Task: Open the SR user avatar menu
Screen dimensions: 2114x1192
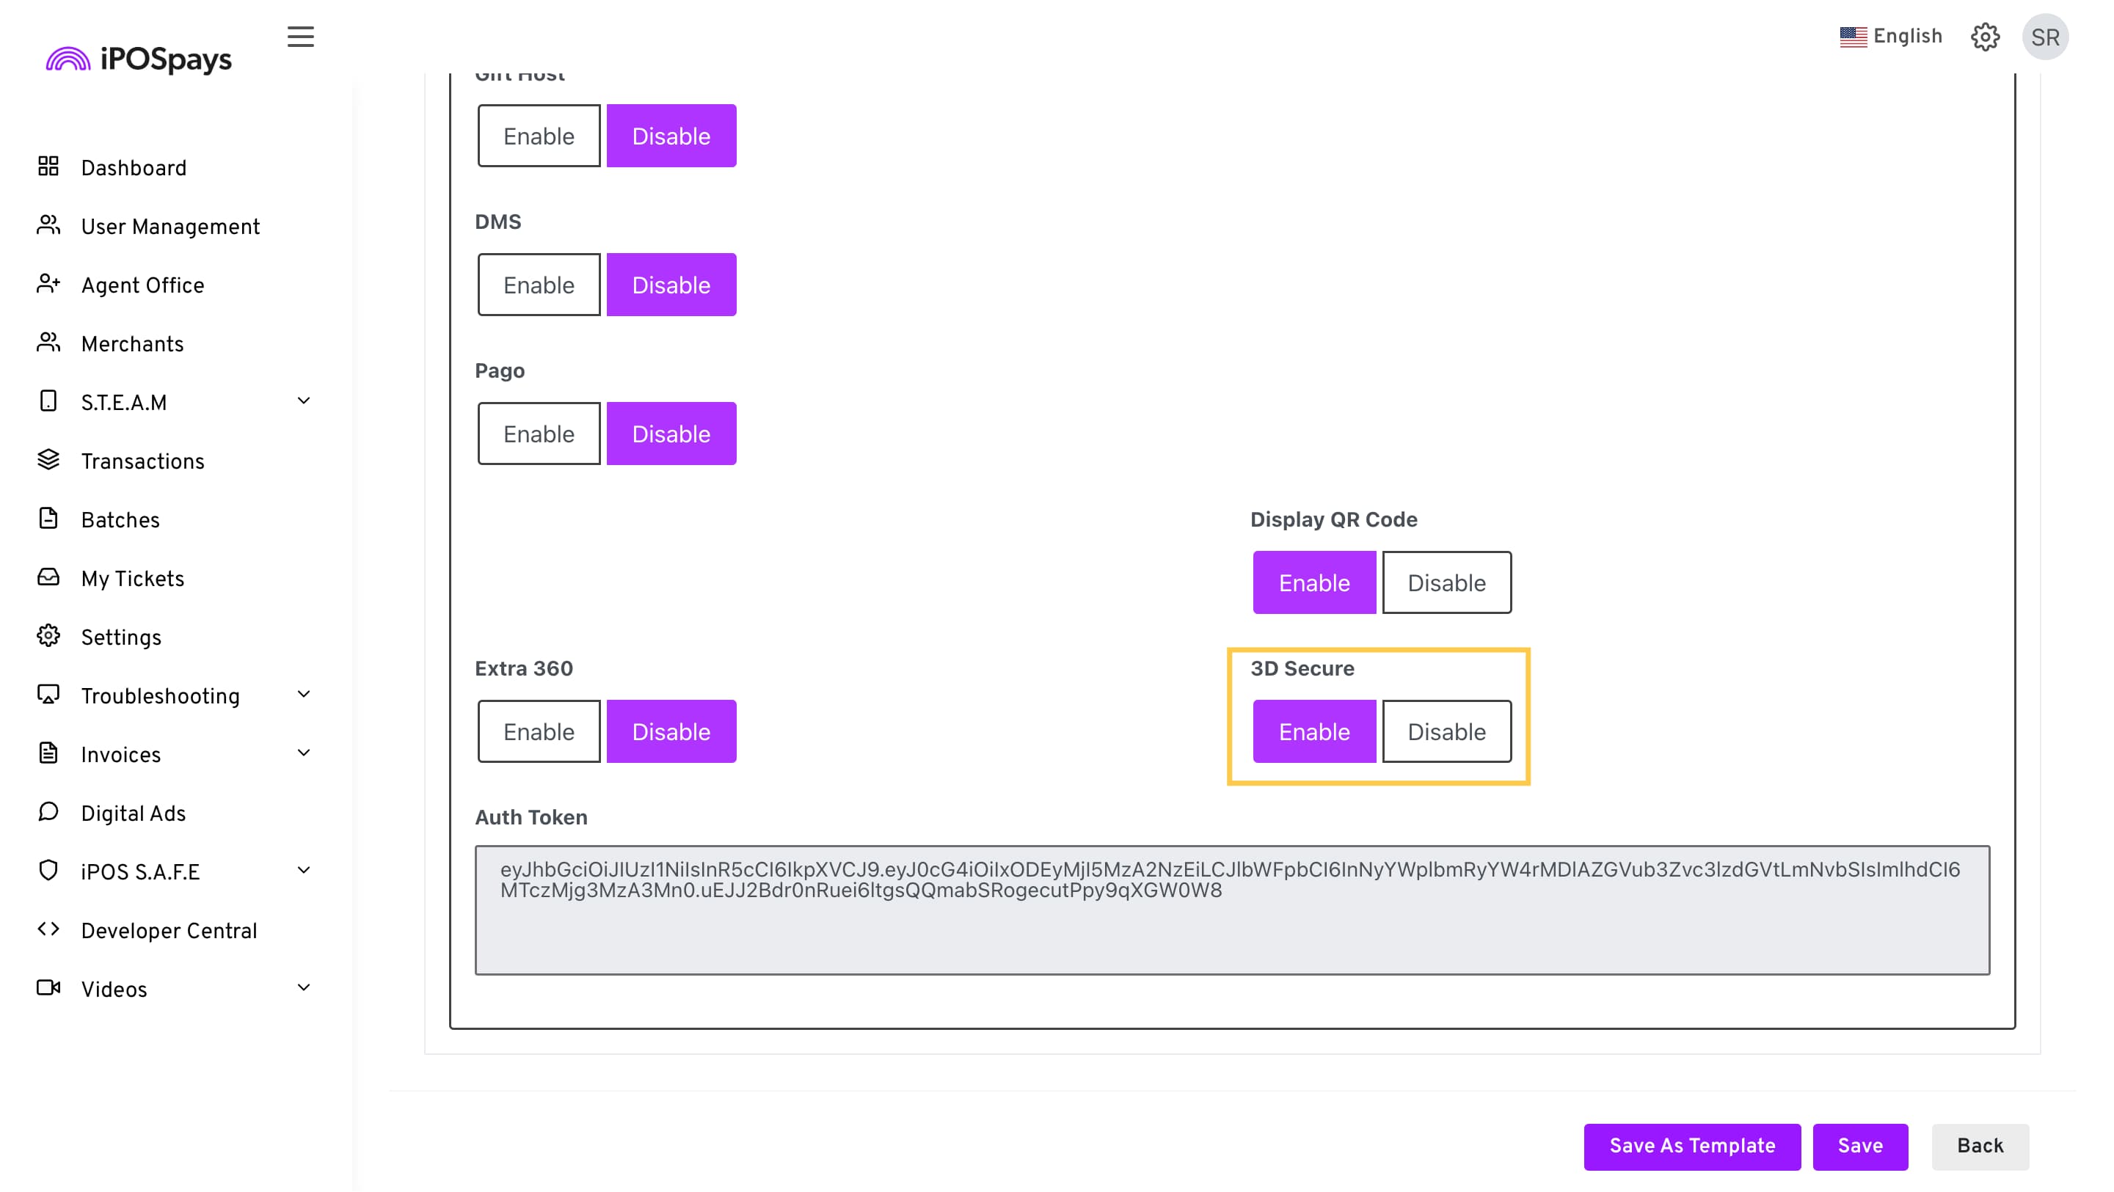Action: tap(2044, 37)
